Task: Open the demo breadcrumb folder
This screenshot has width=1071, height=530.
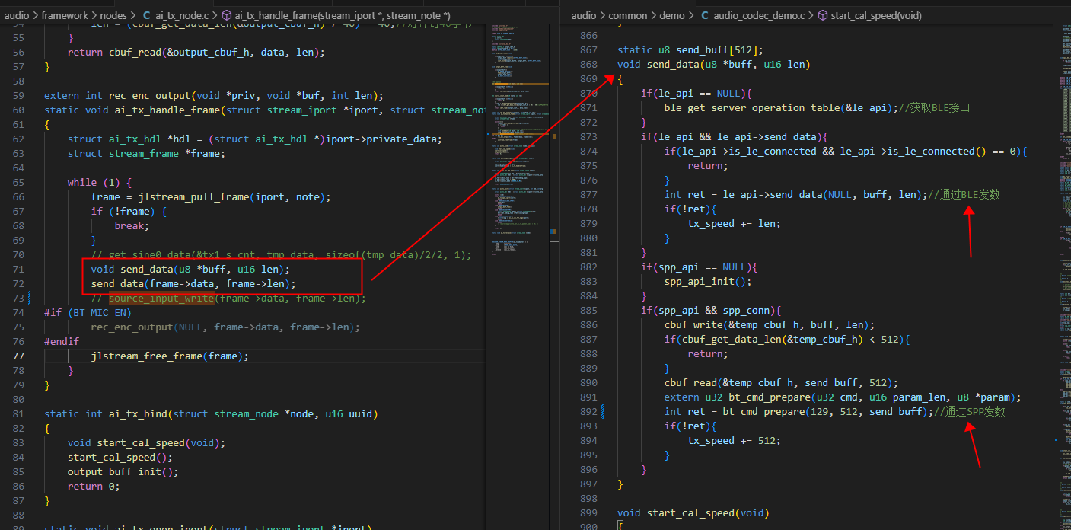Action: [x=673, y=15]
